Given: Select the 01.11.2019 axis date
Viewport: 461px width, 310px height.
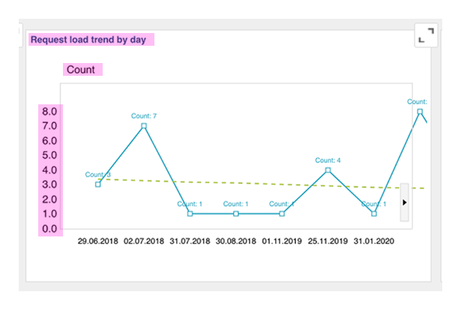Looking at the screenshot, I should [x=282, y=242].
